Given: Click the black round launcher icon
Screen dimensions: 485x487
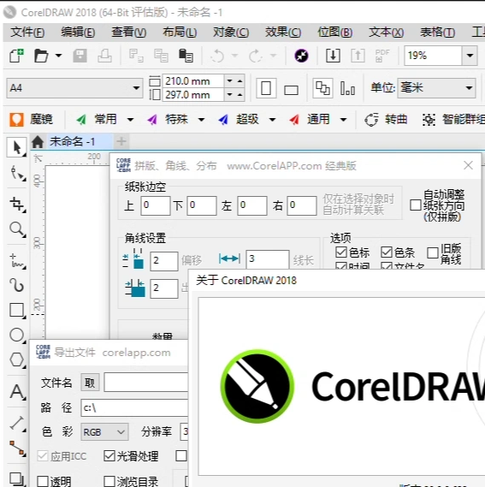Looking at the screenshot, I should pos(301,56).
